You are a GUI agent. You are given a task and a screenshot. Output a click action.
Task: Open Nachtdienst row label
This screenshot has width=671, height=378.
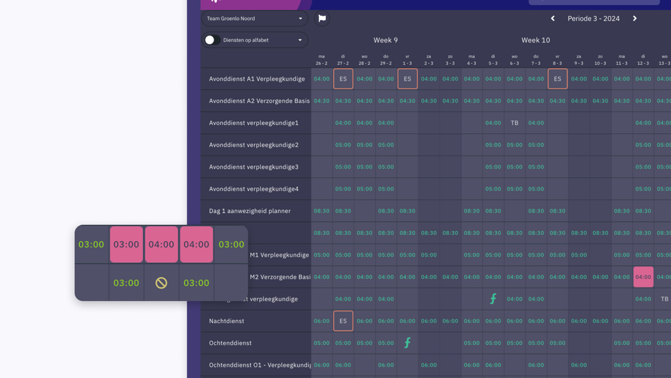(x=227, y=321)
